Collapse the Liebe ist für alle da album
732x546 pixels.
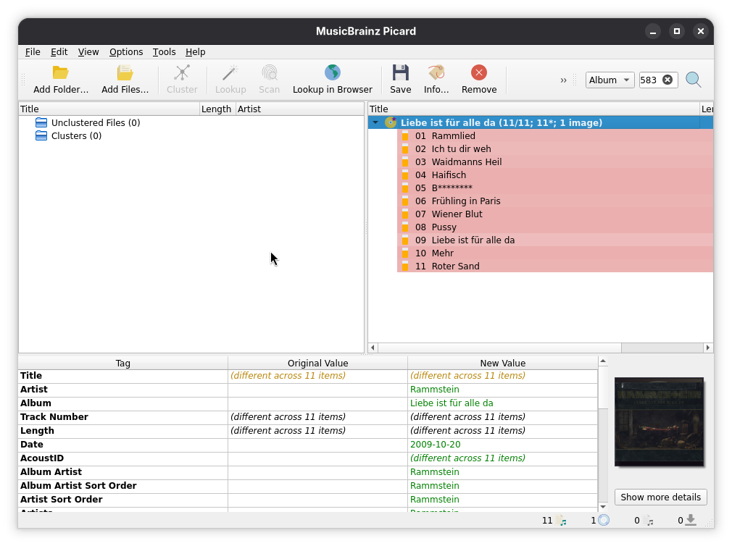click(x=375, y=122)
